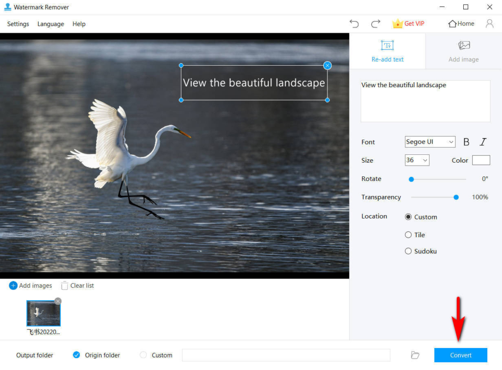Click the Convert button
The height and width of the screenshot is (370, 502).
click(460, 355)
